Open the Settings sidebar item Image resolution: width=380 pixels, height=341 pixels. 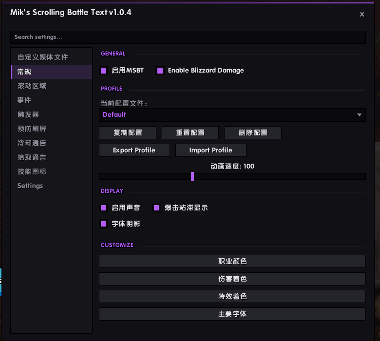click(51, 186)
